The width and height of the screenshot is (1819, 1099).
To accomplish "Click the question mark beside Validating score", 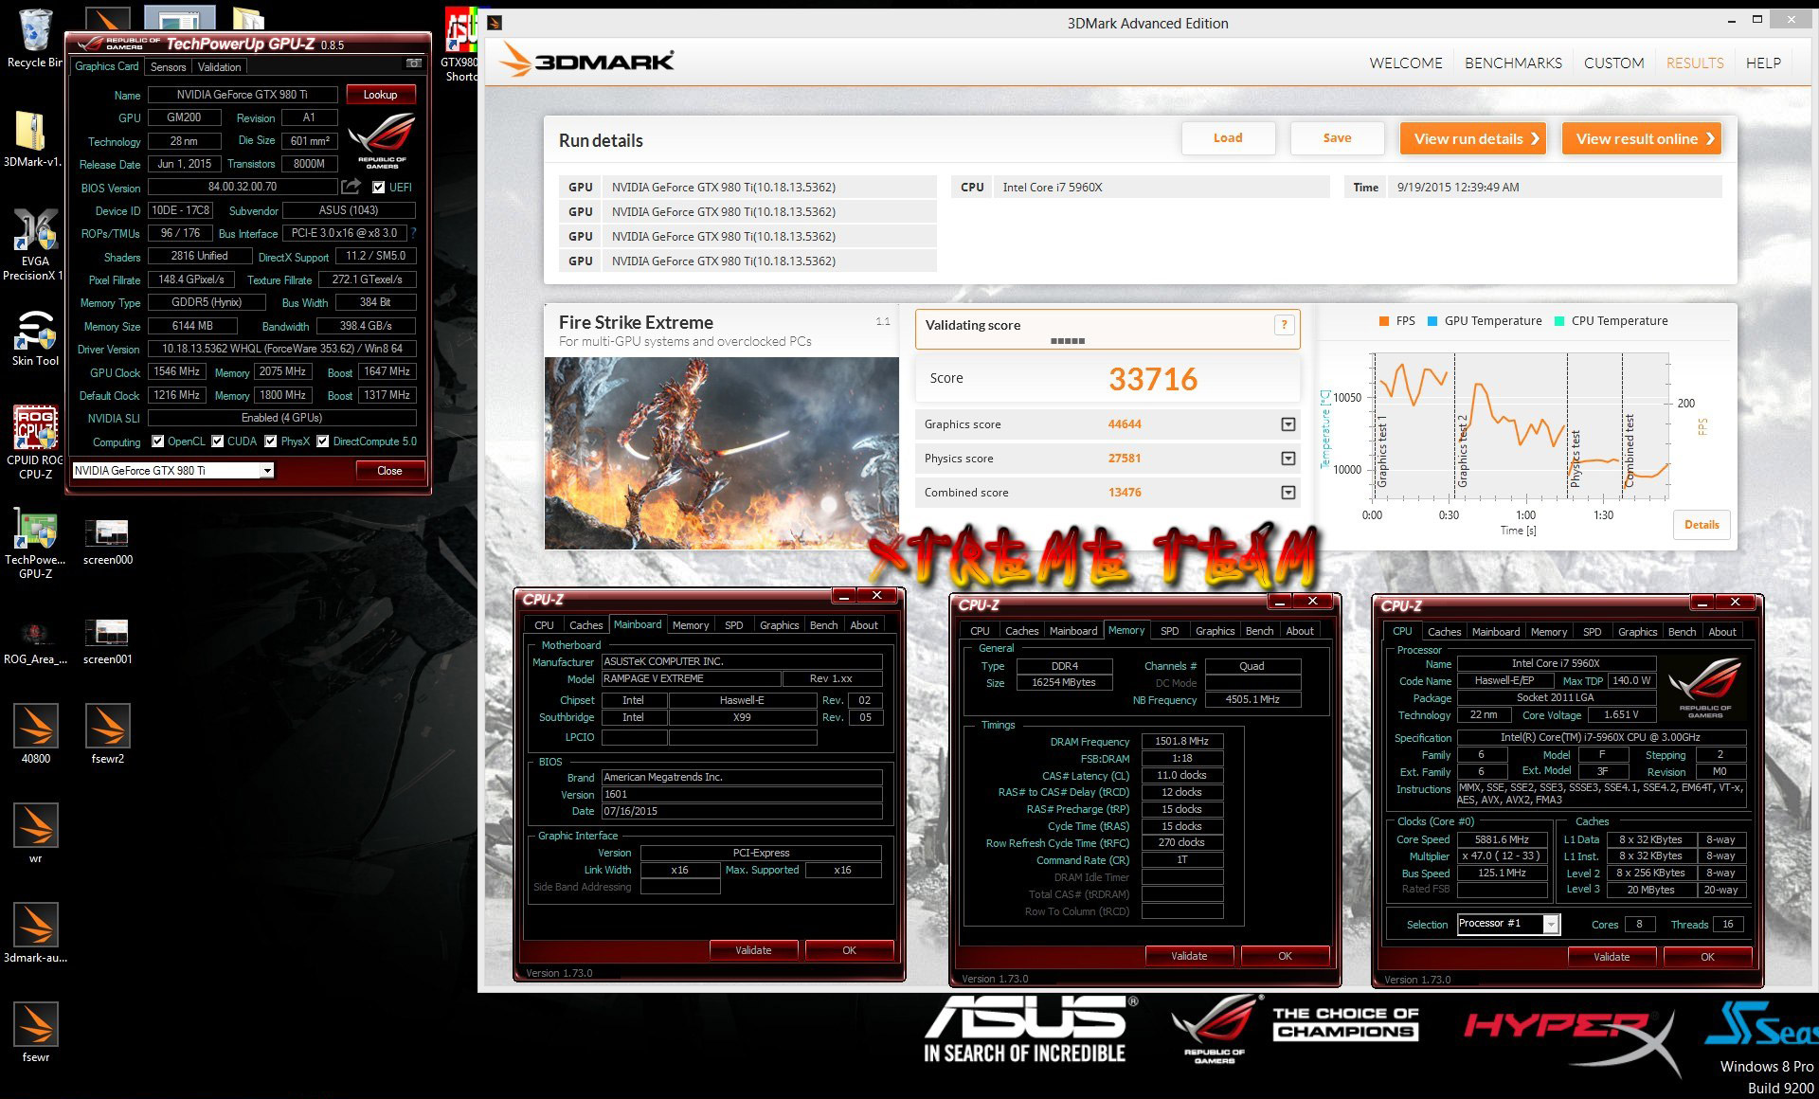I will 1284,325.
